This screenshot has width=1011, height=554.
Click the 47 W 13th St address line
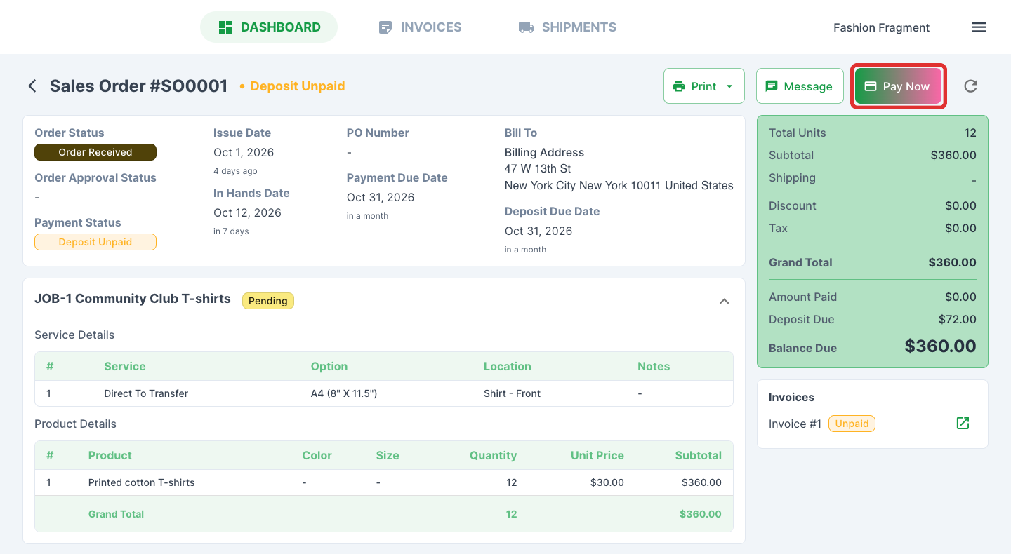[x=538, y=168]
